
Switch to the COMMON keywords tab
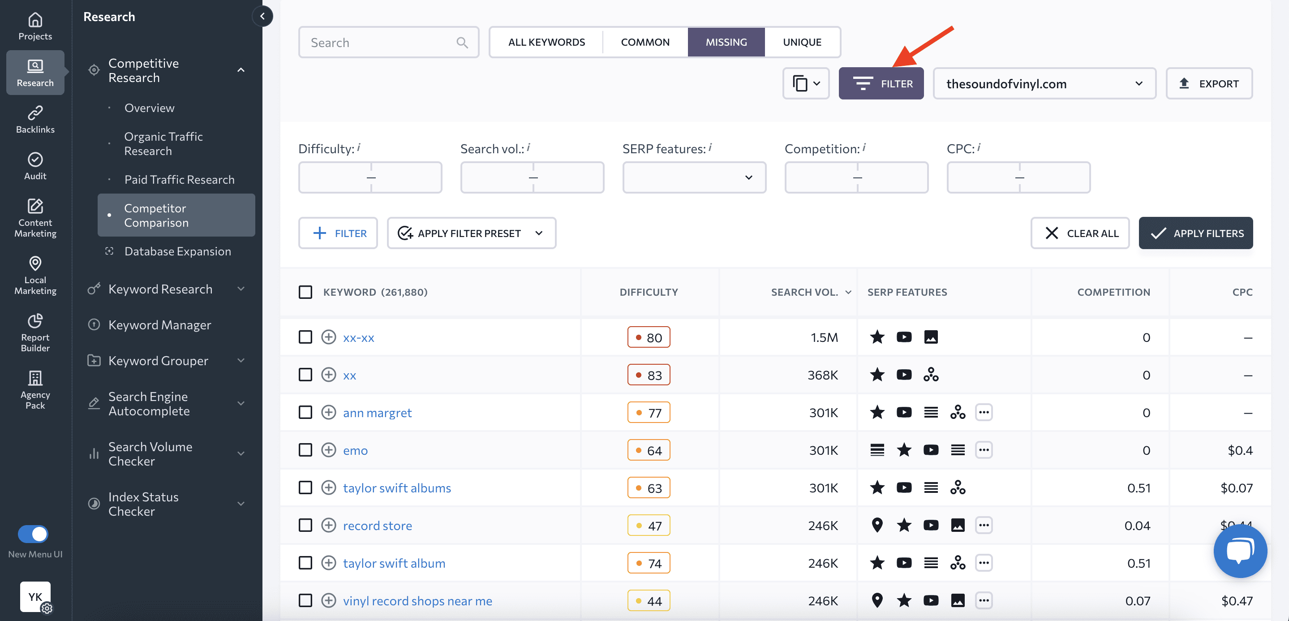click(x=645, y=42)
